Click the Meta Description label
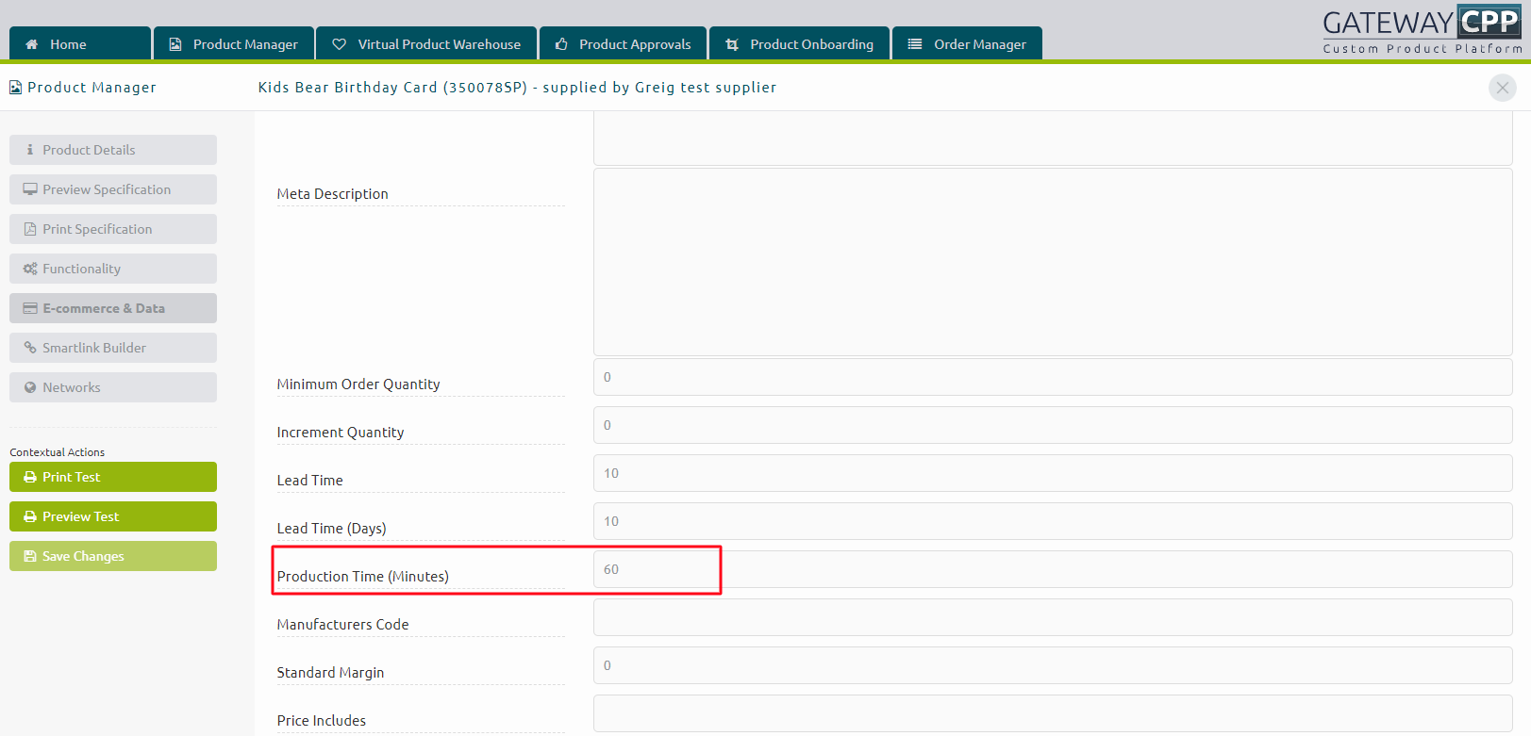 (332, 194)
